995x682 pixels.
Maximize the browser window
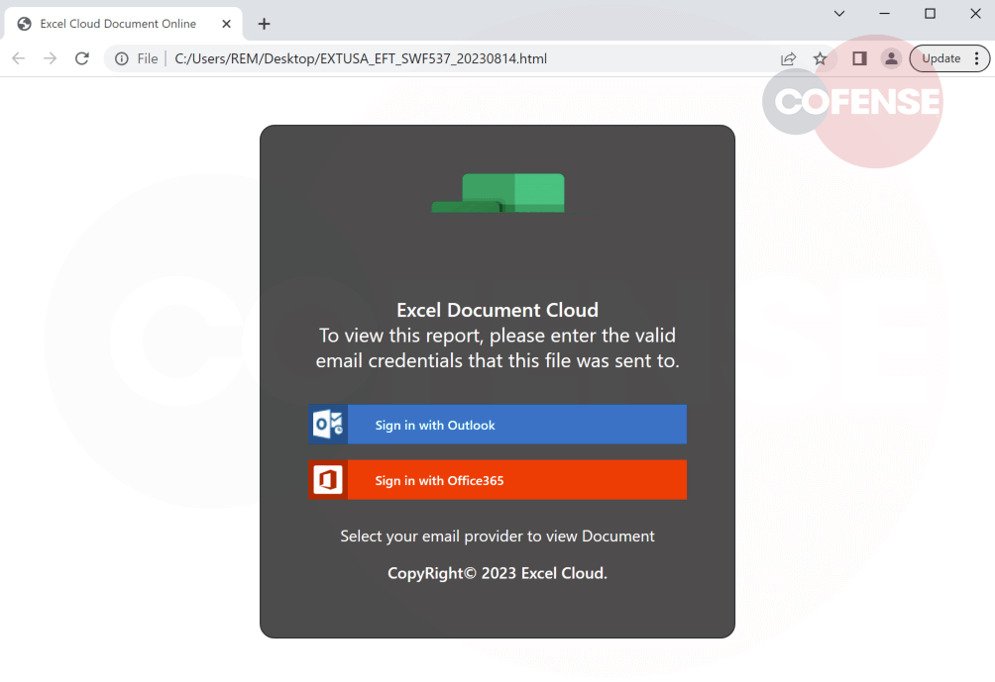(x=930, y=13)
